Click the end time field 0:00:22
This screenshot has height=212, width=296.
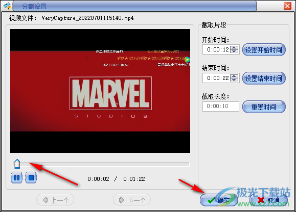(217, 78)
